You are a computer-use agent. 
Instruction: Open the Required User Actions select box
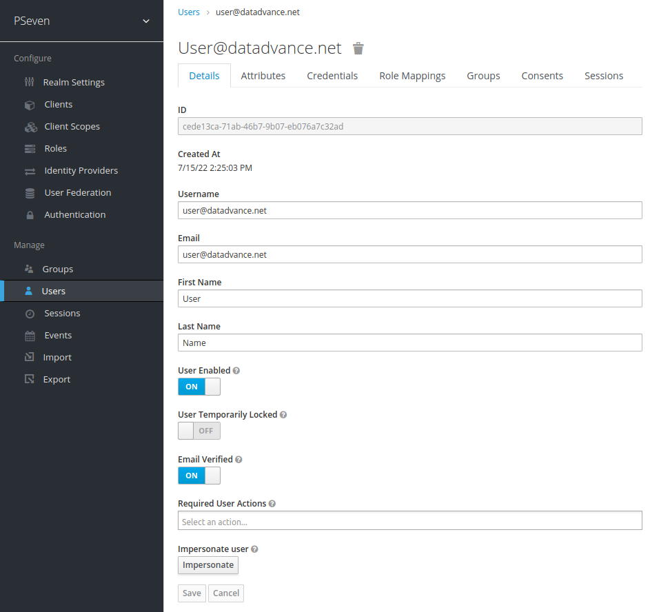(x=409, y=520)
